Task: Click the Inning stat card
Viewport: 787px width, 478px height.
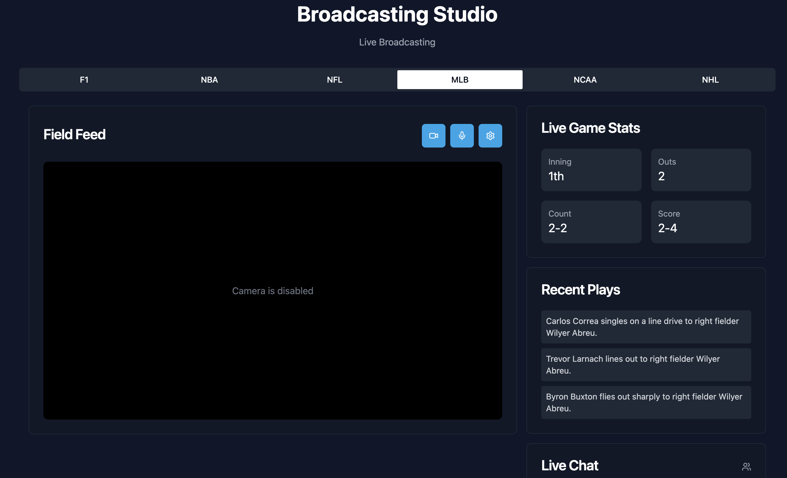Action: click(591, 170)
